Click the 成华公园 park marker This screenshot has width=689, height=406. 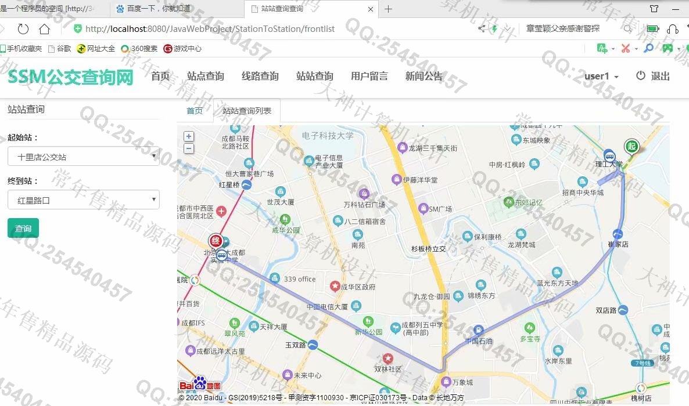[x=285, y=219]
